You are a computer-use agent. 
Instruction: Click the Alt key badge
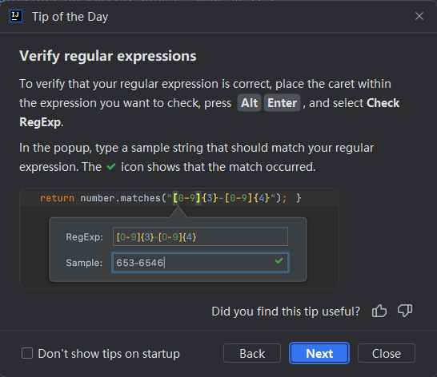pos(249,103)
